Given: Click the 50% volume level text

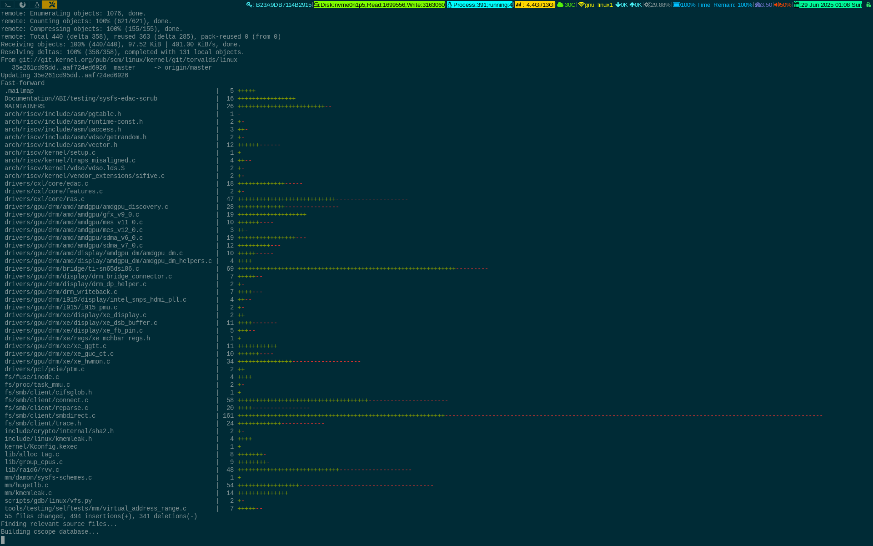Looking at the screenshot, I should tap(786, 5).
